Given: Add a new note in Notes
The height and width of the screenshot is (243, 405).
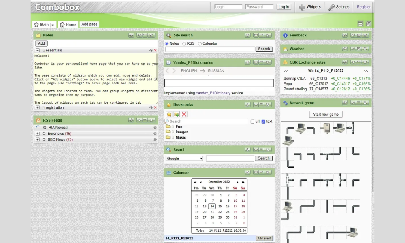Looking at the screenshot, I should coord(41,43).
